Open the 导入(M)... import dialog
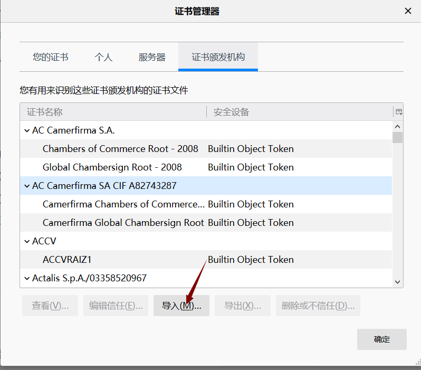 [x=181, y=306]
